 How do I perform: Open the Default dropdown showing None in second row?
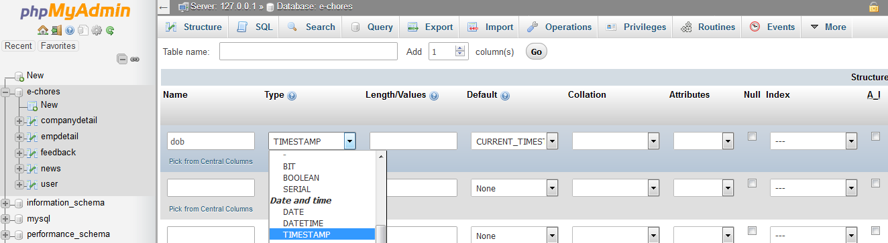coord(514,188)
